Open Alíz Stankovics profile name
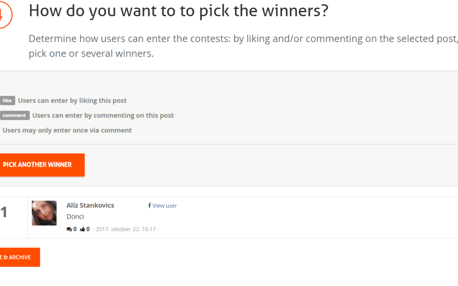Image resolution: width=458 pixels, height=286 pixels. click(x=90, y=205)
